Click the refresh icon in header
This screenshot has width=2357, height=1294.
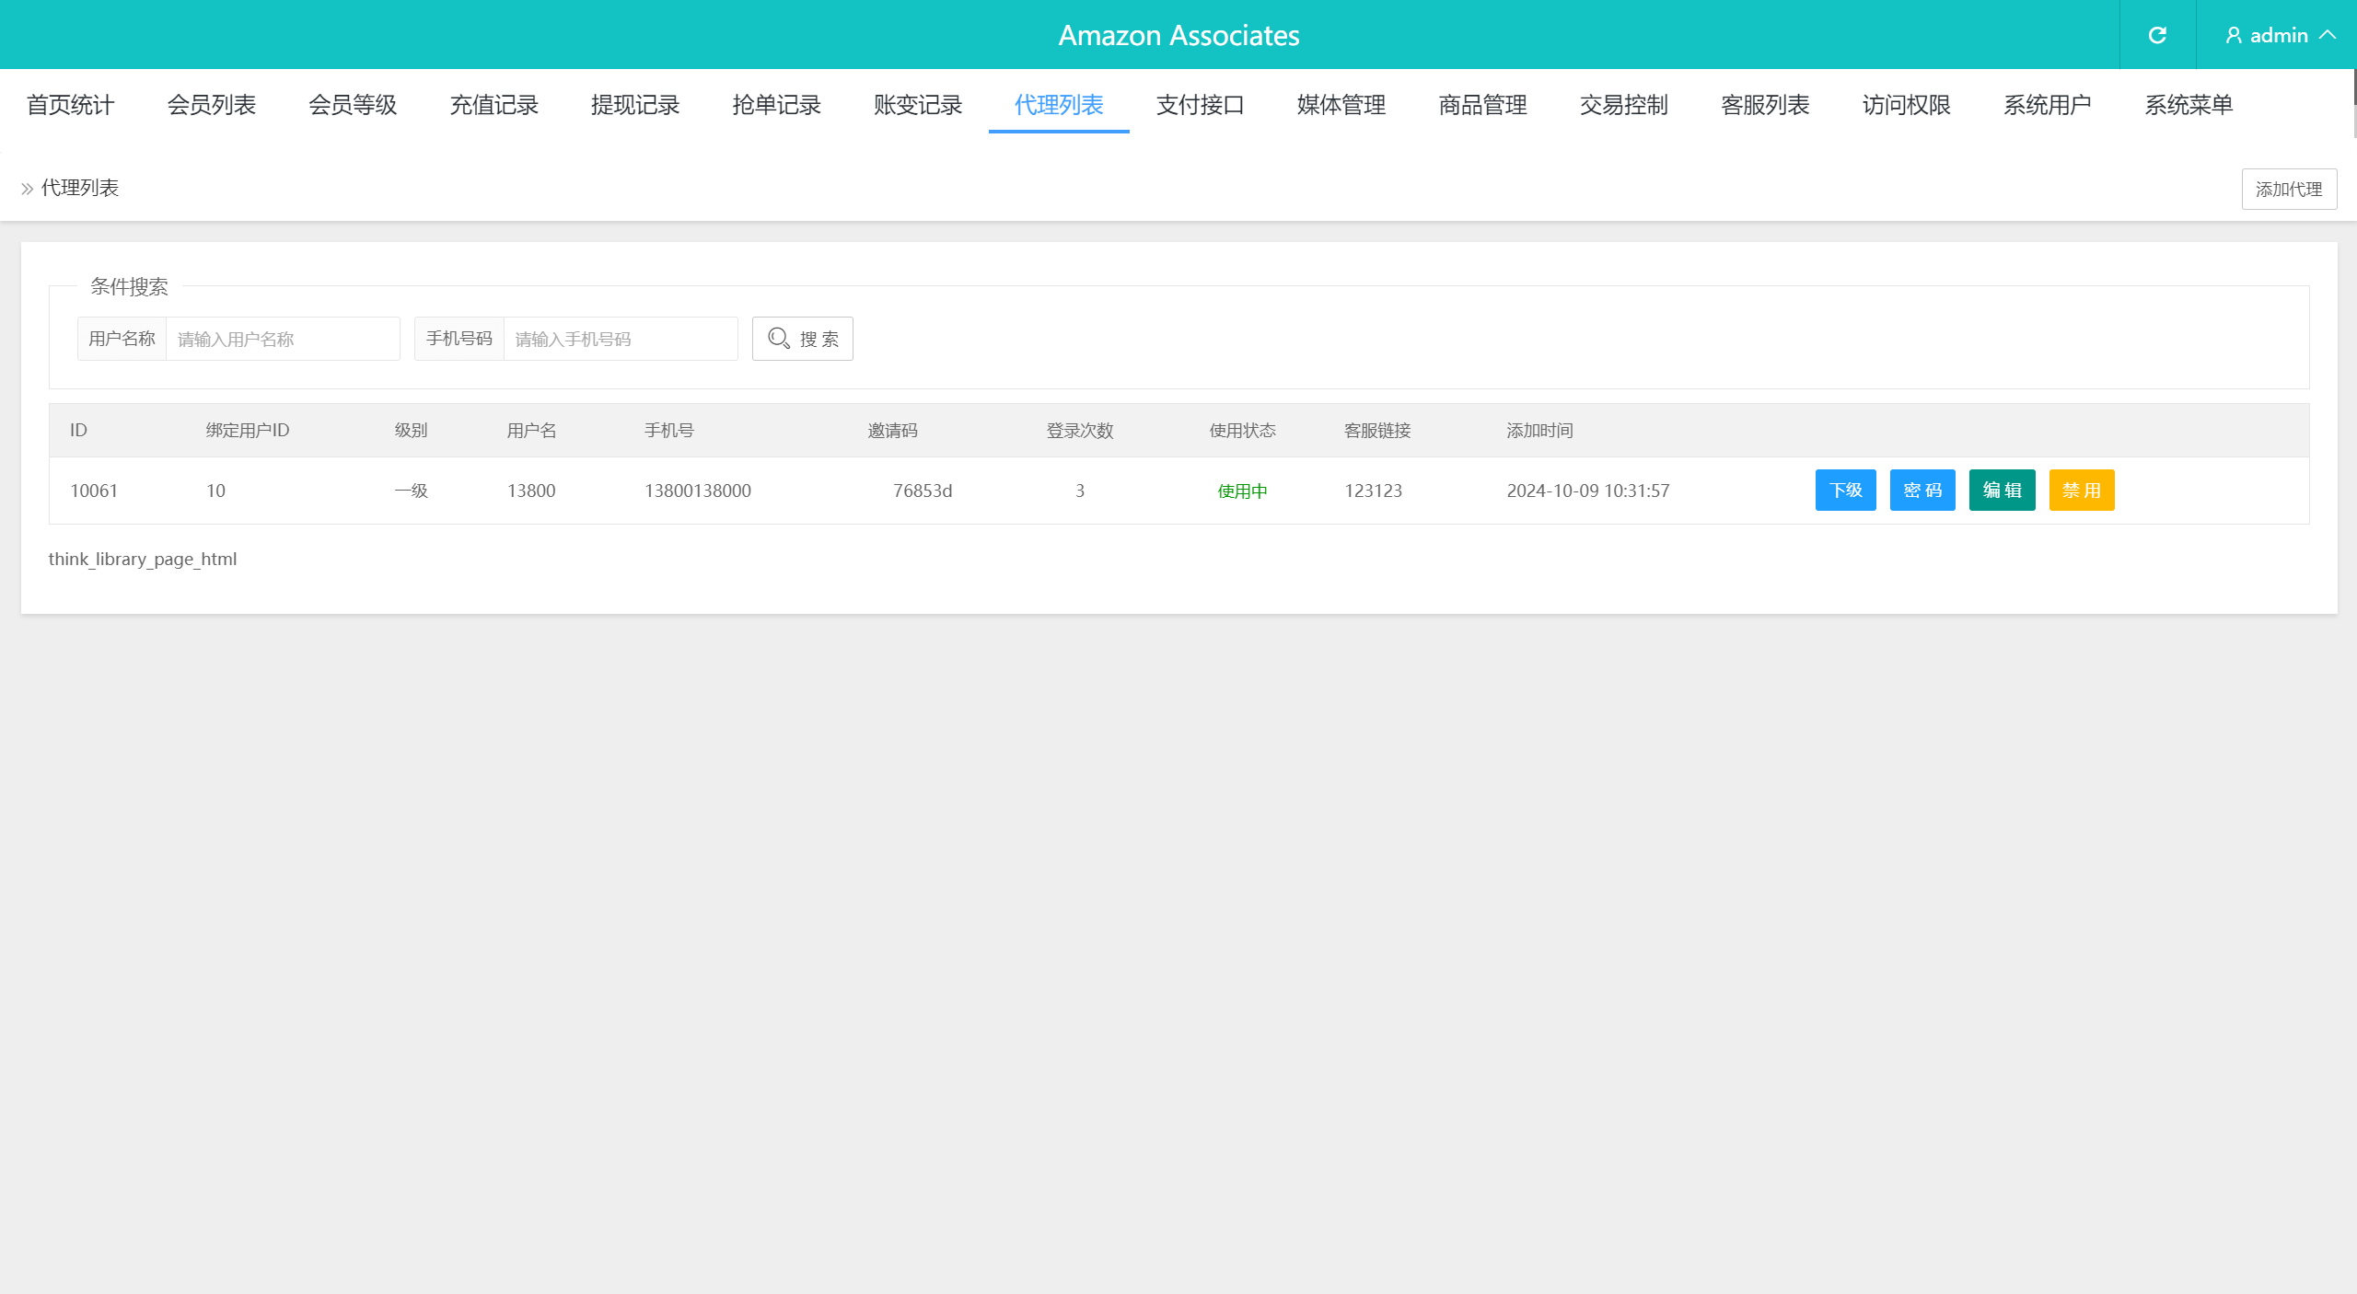pyautogui.click(x=2157, y=35)
